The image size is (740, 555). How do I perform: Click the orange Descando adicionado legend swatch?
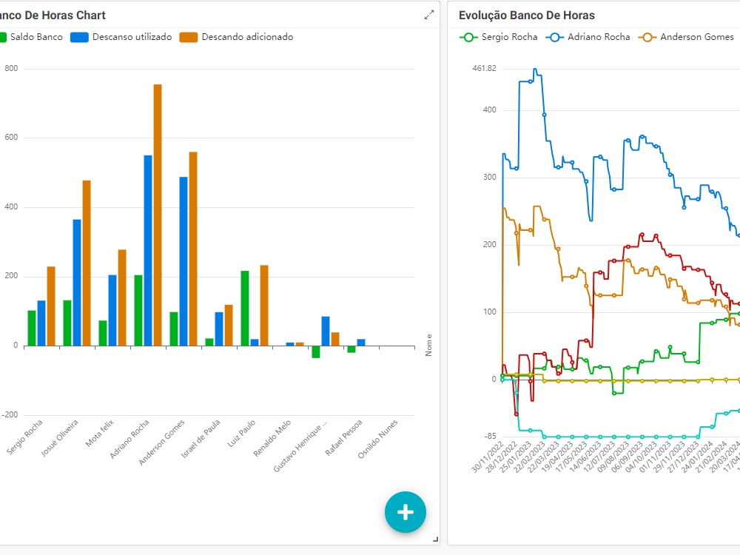188,37
